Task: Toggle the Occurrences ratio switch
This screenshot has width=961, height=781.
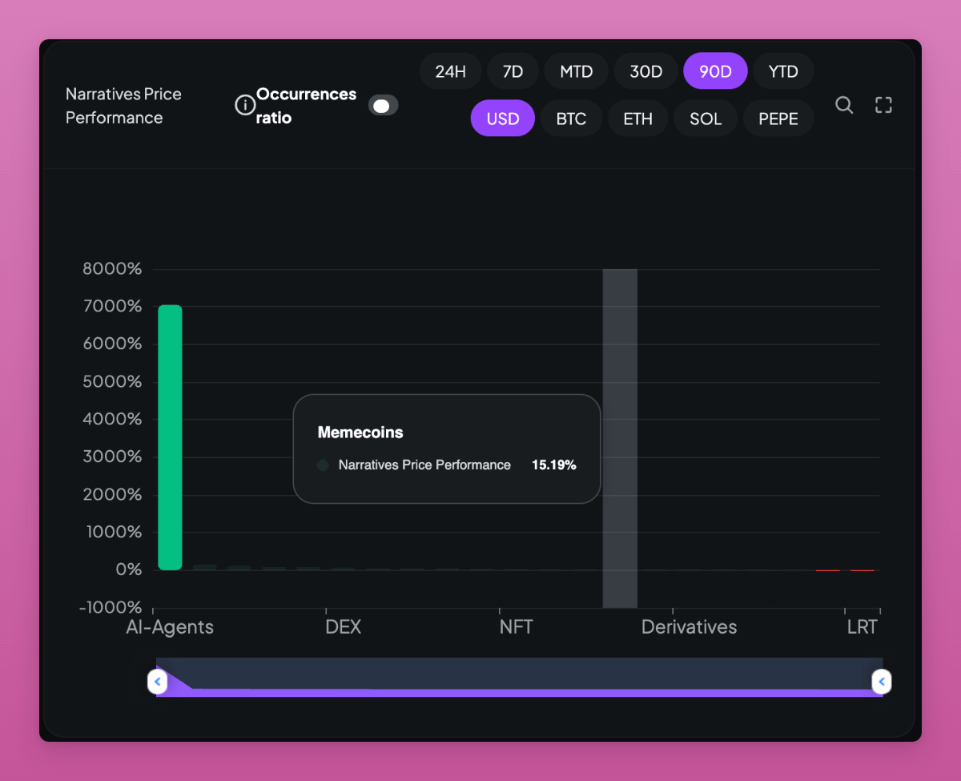Action: [383, 106]
